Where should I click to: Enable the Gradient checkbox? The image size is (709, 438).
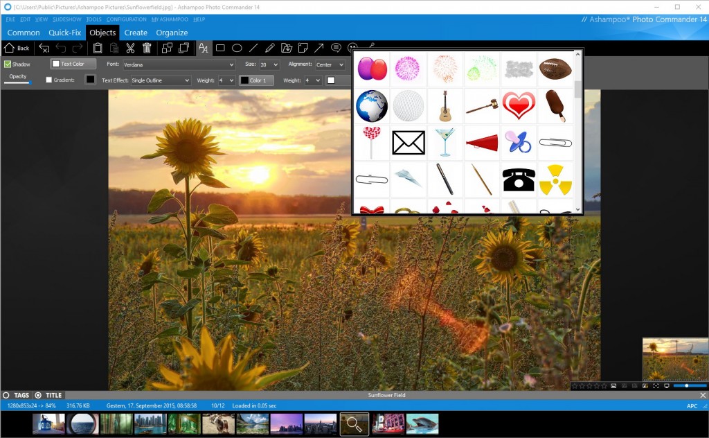coord(49,80)
